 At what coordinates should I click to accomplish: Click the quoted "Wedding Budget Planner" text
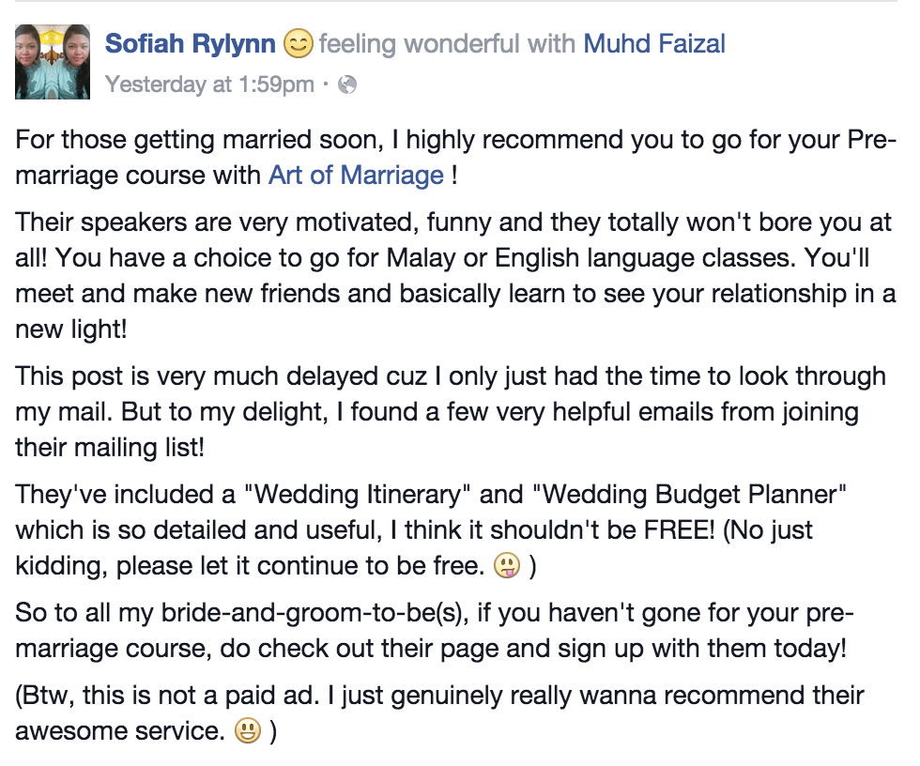(x=689, y=495)
